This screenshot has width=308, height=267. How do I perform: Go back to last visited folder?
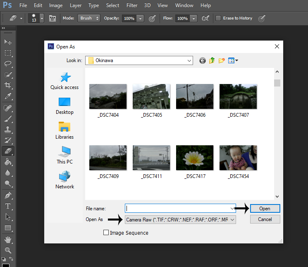[x=202, y=60]
